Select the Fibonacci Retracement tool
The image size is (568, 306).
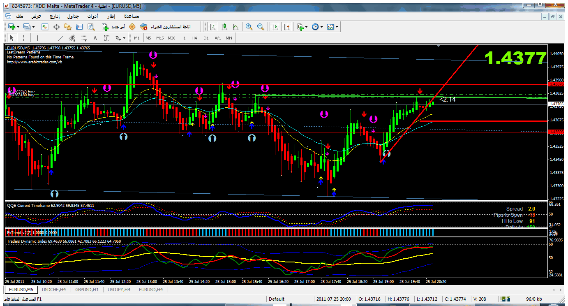click(84, 38)
